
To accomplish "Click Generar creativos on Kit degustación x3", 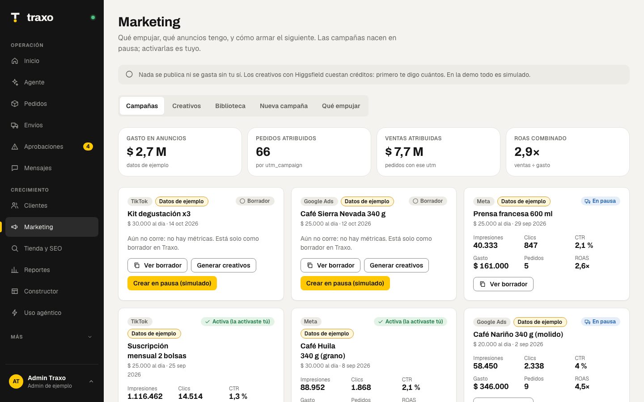I will (224, 265).
